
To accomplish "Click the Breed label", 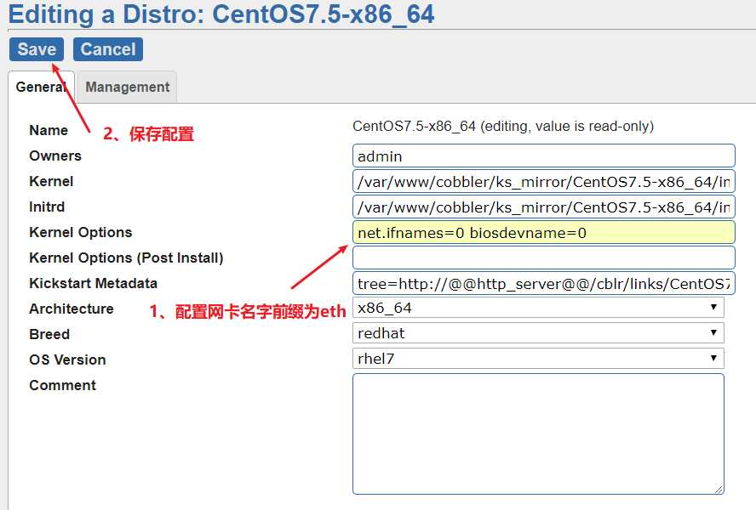I will pyautogui.click(x=49, y=335).
